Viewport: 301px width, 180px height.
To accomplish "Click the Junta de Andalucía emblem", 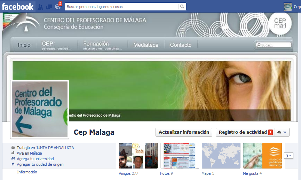I will coord(27,23).
